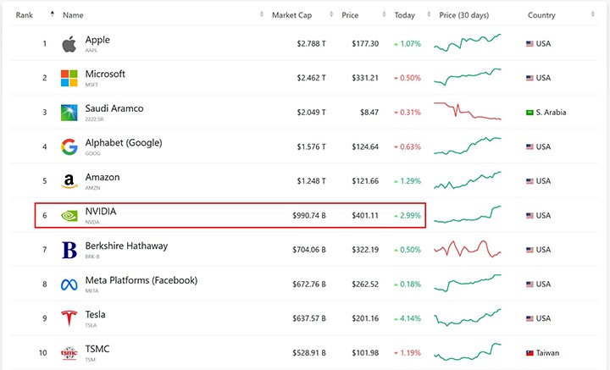Click the Taiwan flag in TSMC row
This screenshot has height=370, width=610.
click(x=530, y=353)
